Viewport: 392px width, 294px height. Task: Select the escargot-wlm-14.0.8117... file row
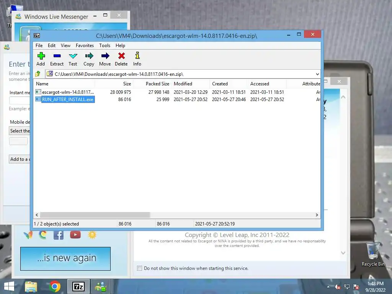point(177,92)
